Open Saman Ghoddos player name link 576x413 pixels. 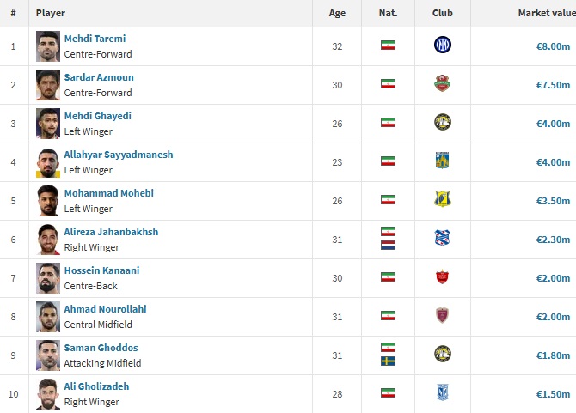pyautogui.click(x=101, y=348)
